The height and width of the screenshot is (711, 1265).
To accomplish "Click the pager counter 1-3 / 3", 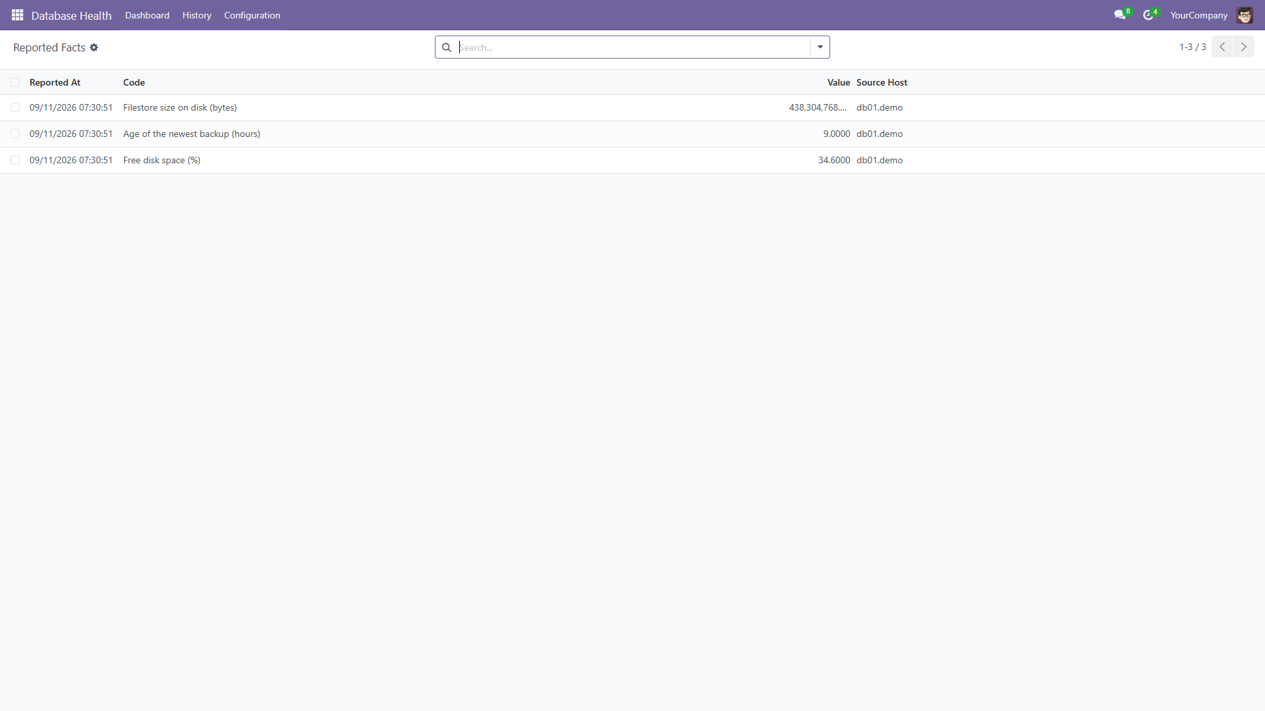I will tap(1193, 47).
